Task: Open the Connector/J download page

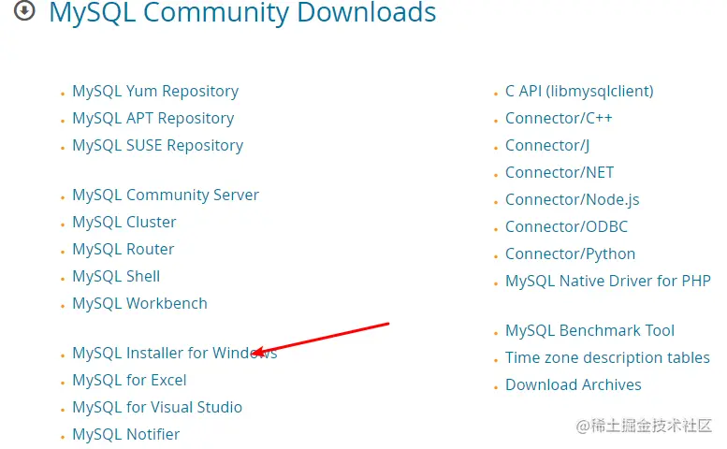Action: [547, 146]
